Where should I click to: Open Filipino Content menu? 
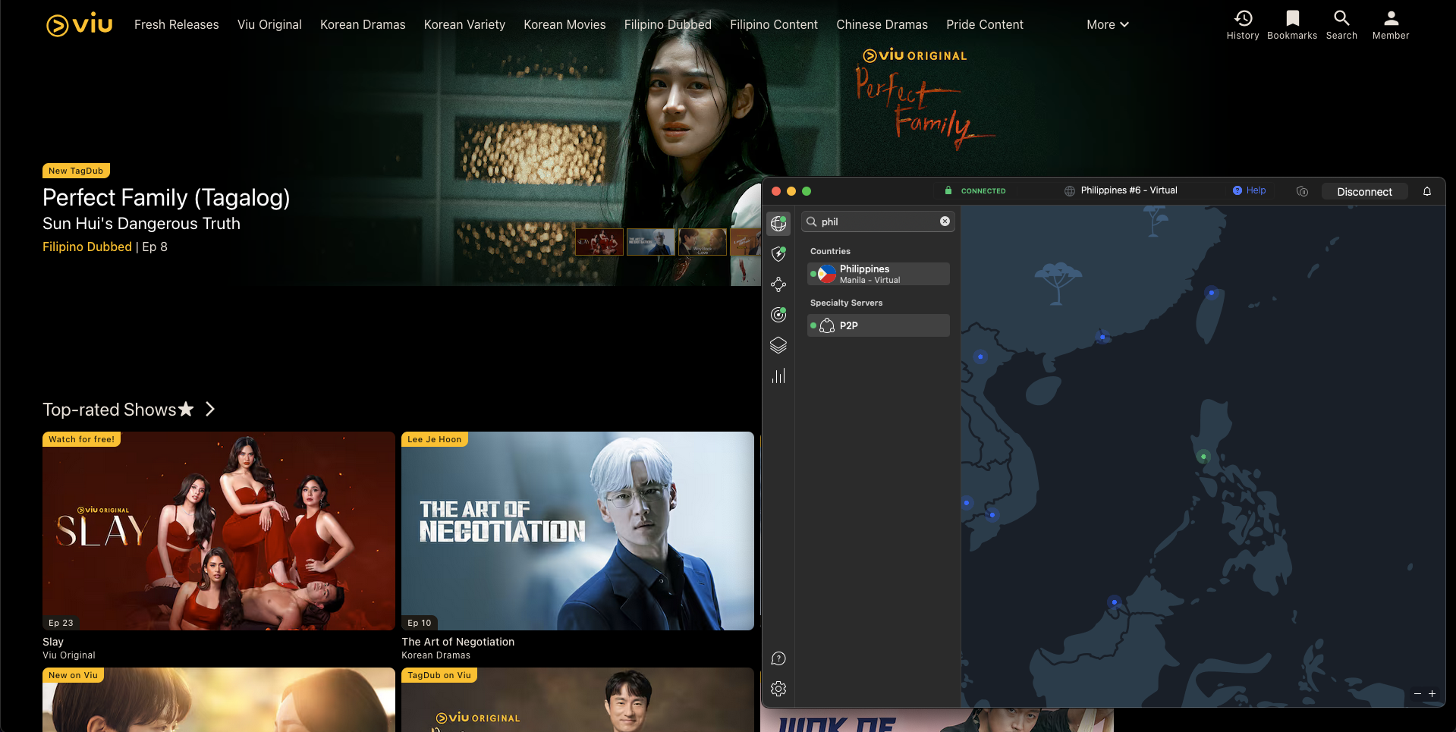point(774,24)
